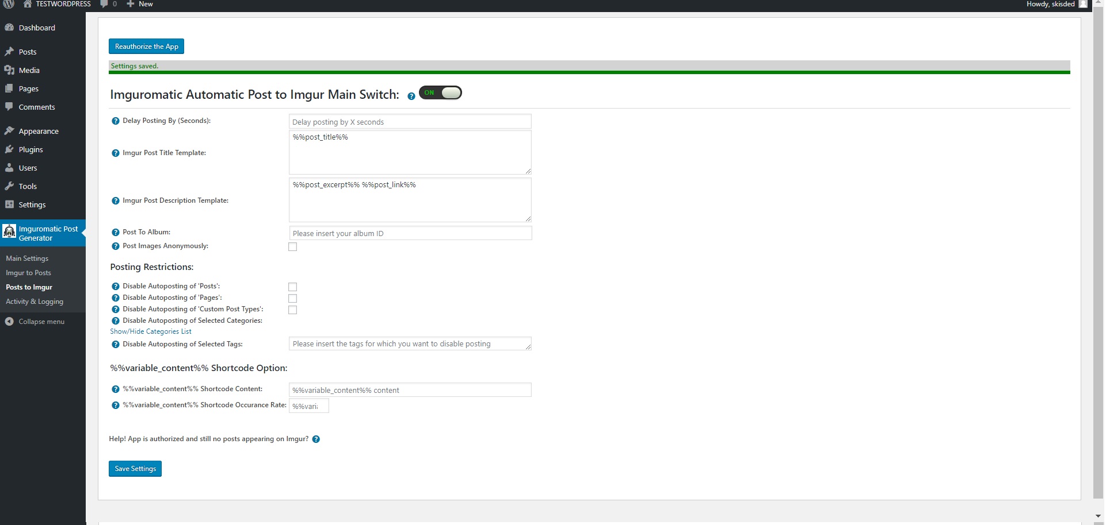Click the Plugins plug icon
Viewport: 1106px width, 525px height.
coord(9,149)
